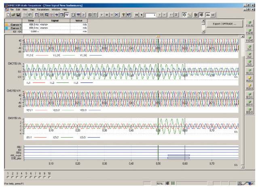Click the sine wave toolbar icon
Viewport: 258px width, 192px height.
[x=190, y=15]
